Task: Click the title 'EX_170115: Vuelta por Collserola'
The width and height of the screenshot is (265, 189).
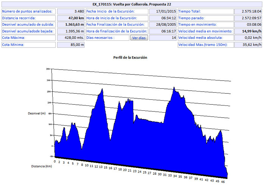Action: pos(132,5)
